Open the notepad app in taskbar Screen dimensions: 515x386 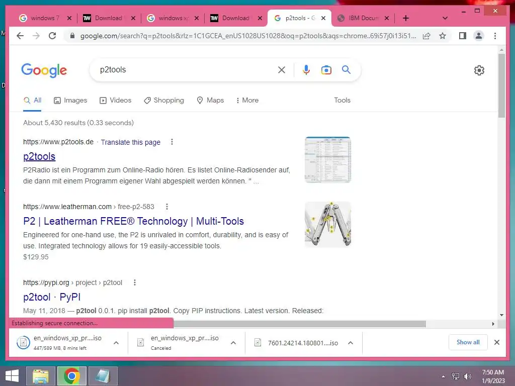103,376
